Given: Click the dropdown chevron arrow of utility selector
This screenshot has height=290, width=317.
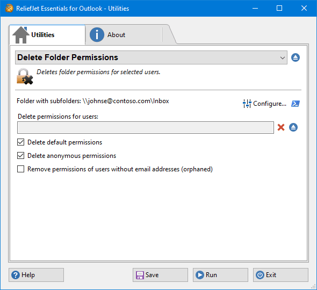Looking at the screenshot, I should pyautogui.click(x=283, y=58).
